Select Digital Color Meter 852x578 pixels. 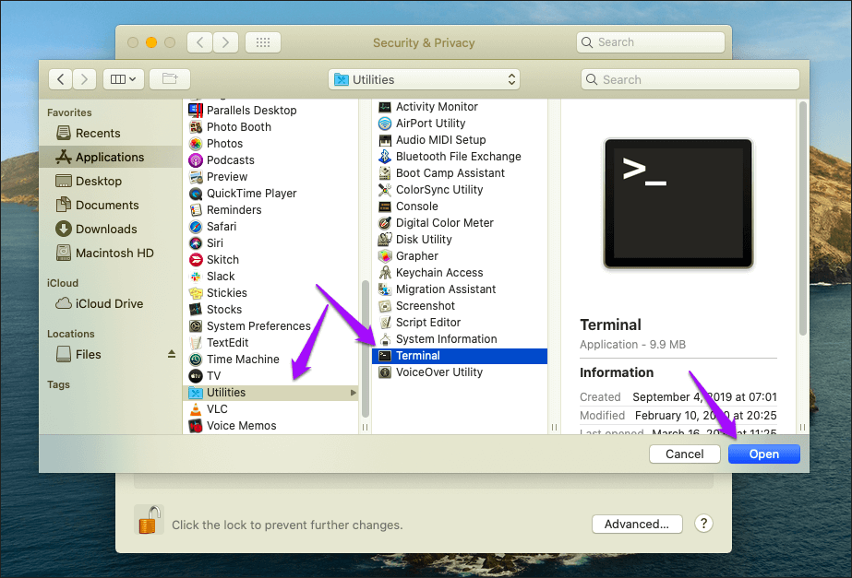pyautogui.click(x=459, y=222)
